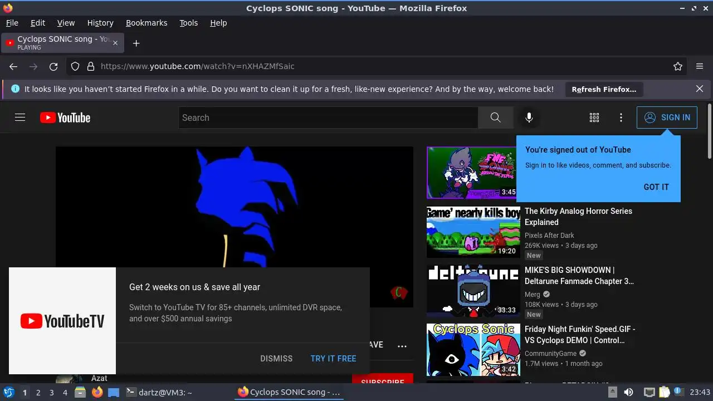The image size is (713, 401).
Task: Select the Cyclops SONIC song browser tab
Action: 61,43
